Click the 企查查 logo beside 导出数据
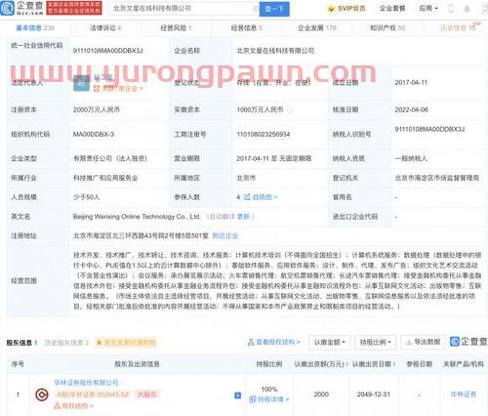Image resolution: width=488 pixels, height=416 pixels. (x=468, y=342)
